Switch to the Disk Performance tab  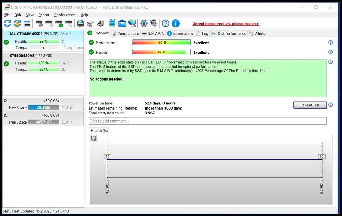point(228,34)
